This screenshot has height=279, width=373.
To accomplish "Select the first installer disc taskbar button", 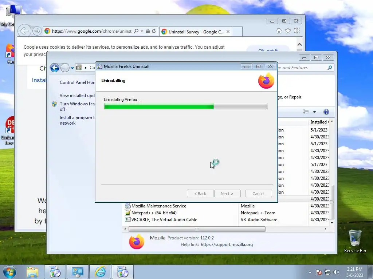I will point(55,272).
